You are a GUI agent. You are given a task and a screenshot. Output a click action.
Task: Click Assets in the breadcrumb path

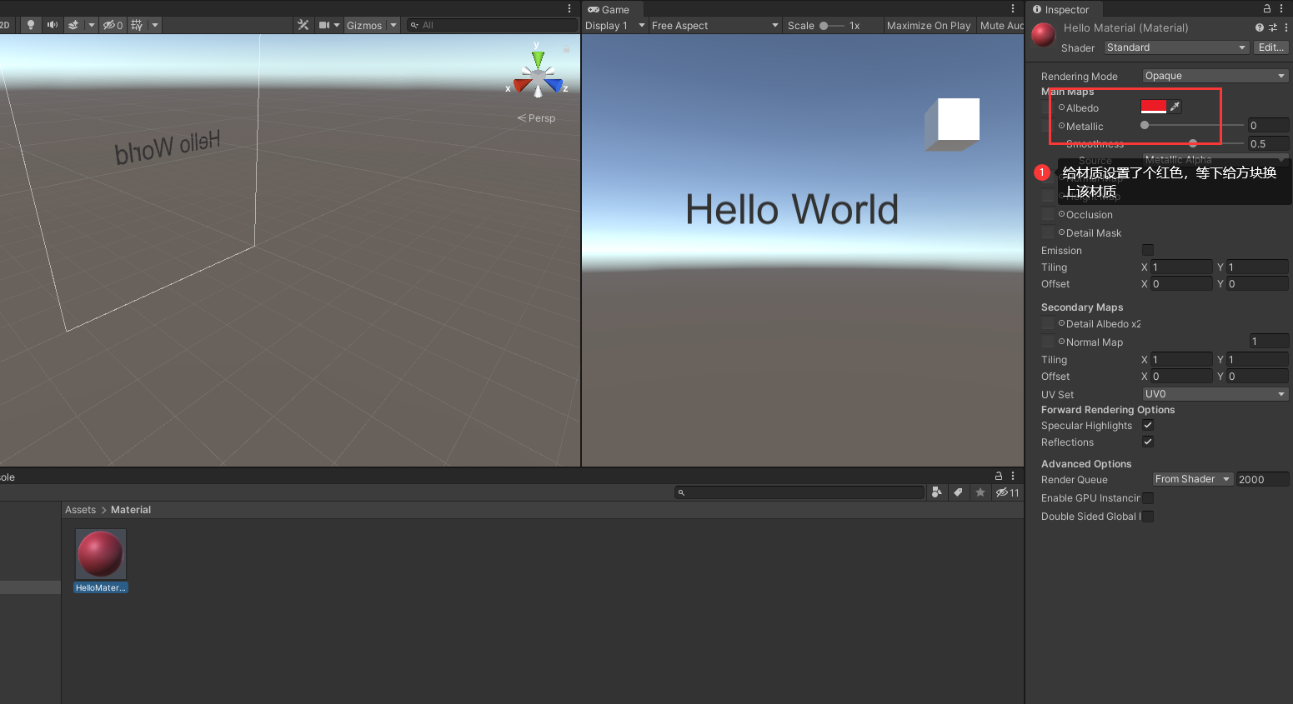(80, 510)
